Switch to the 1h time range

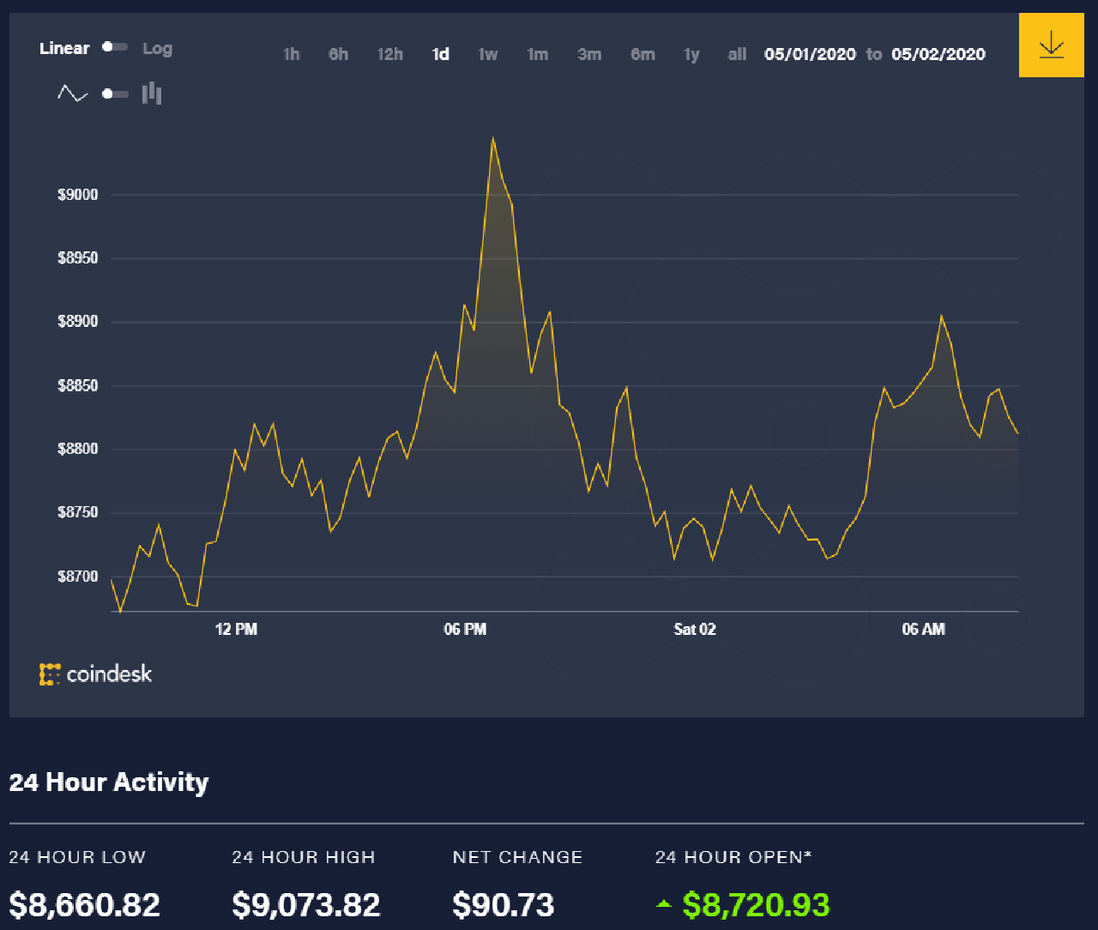[x=292, y=54]
